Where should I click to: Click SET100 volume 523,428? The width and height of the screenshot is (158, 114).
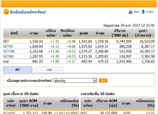point(125,51)
